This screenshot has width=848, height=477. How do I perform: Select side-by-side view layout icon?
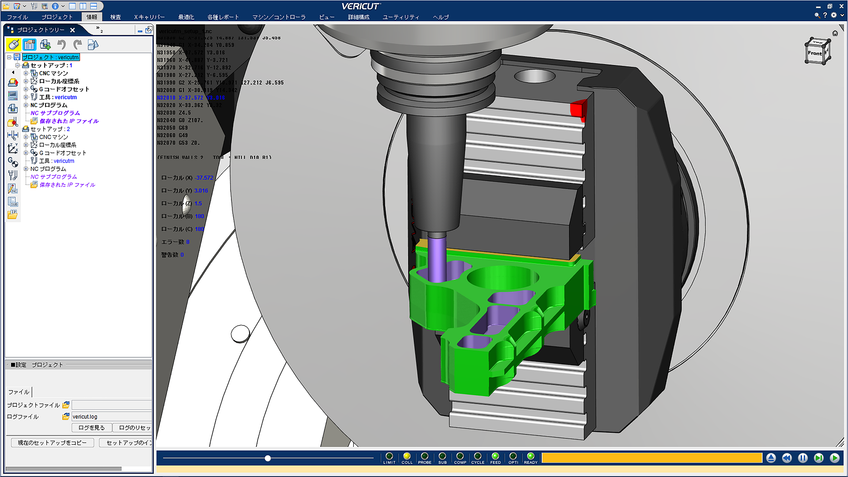click(x=83, y=6)
